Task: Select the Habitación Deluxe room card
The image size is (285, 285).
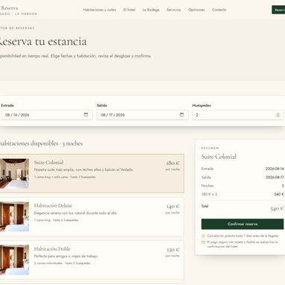Action: tap(92, 216)
